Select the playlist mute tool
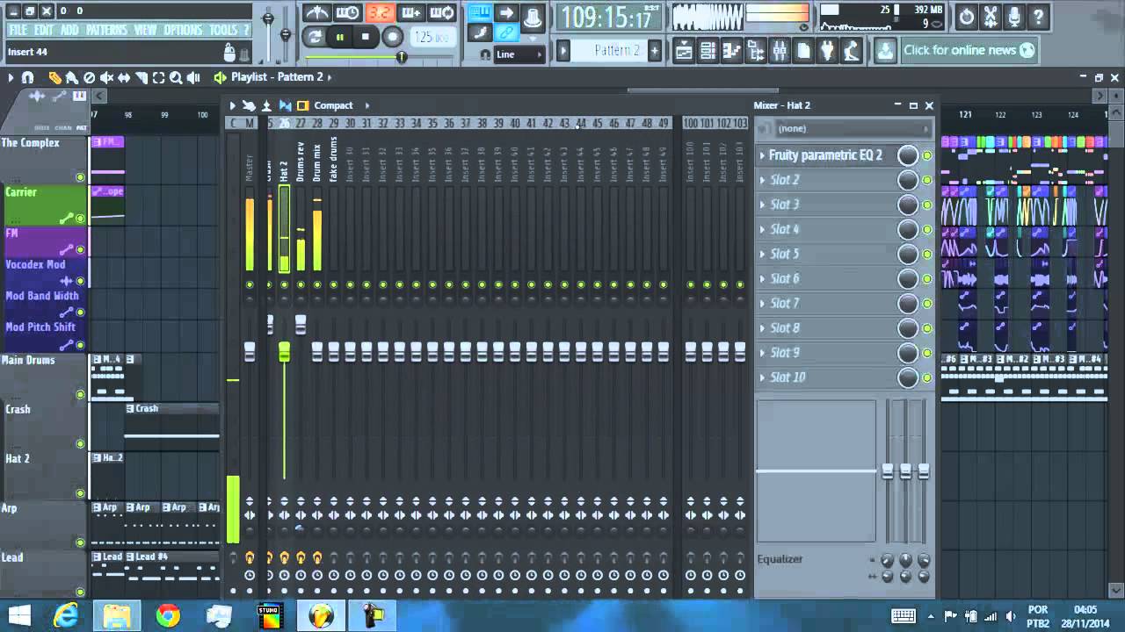This screenshot has width=1125, height=632. point(106,77)
